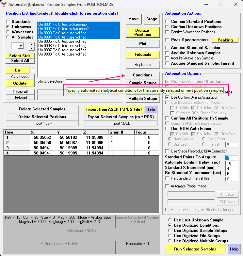The height and width of the screenshot is (256, 243).
Task: Open the small dropdown under sample type radios
Action: [17, 46]
